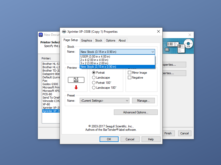The height and width of the screenshot is (165, 221).
Task: Close the Xprinter Properties dialog
Action: click(x=158, y=32)
